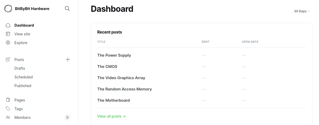Viewport: 319px width, 125px height.
Task: Select Published in the sidebar
Action: tap(23, 86)
